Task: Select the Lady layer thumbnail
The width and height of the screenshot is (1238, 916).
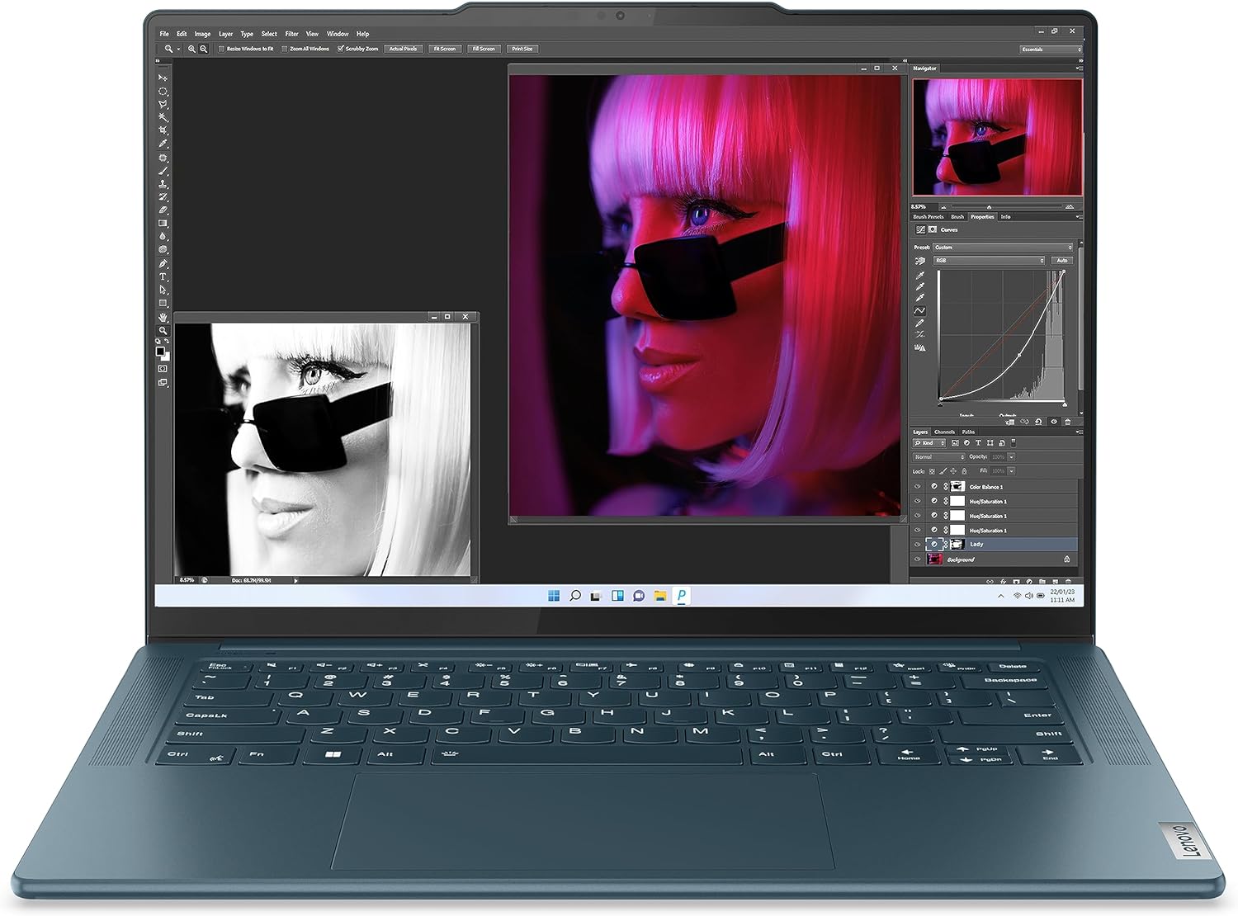Action: (x=958, y=544)
